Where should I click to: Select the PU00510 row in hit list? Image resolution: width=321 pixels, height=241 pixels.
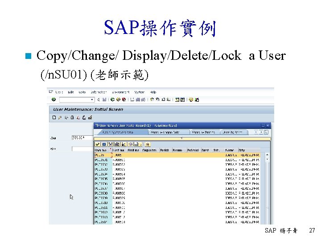click(x=177, y=203)
